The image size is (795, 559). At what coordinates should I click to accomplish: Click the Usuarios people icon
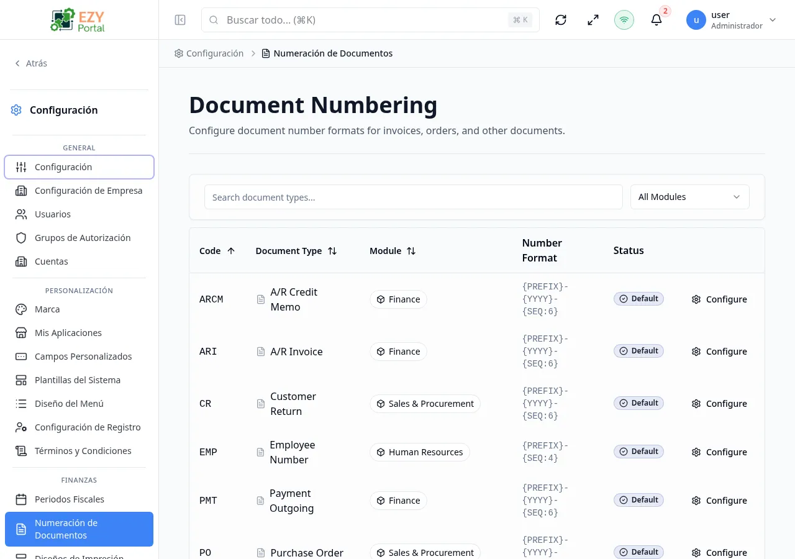coord(21,214)
